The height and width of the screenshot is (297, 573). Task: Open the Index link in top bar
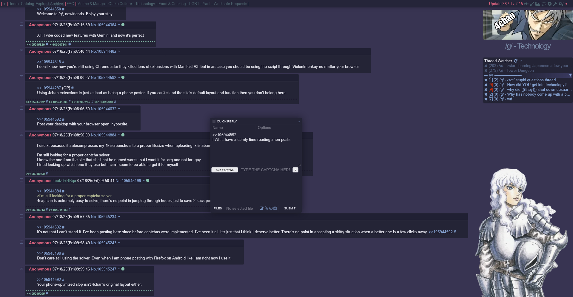(15, 4)
